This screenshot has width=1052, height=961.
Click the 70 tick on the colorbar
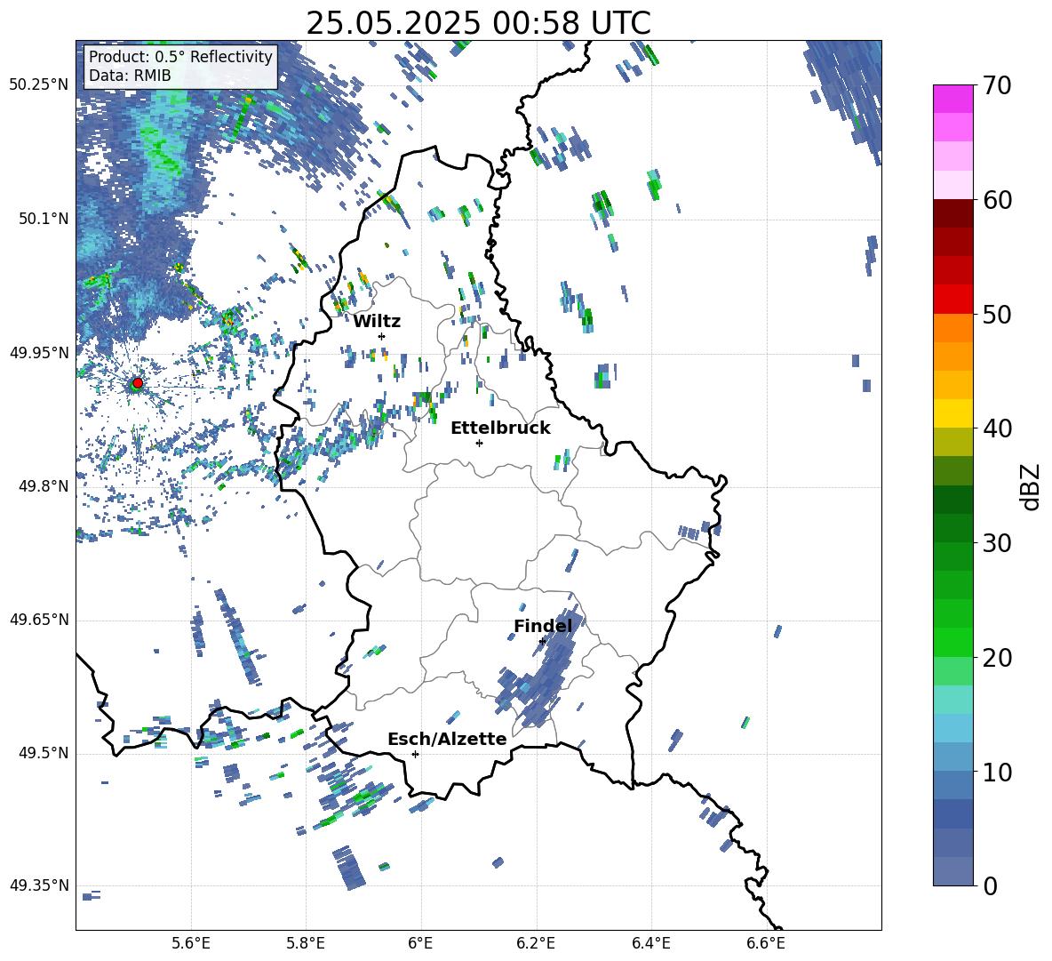click(996, 85)
